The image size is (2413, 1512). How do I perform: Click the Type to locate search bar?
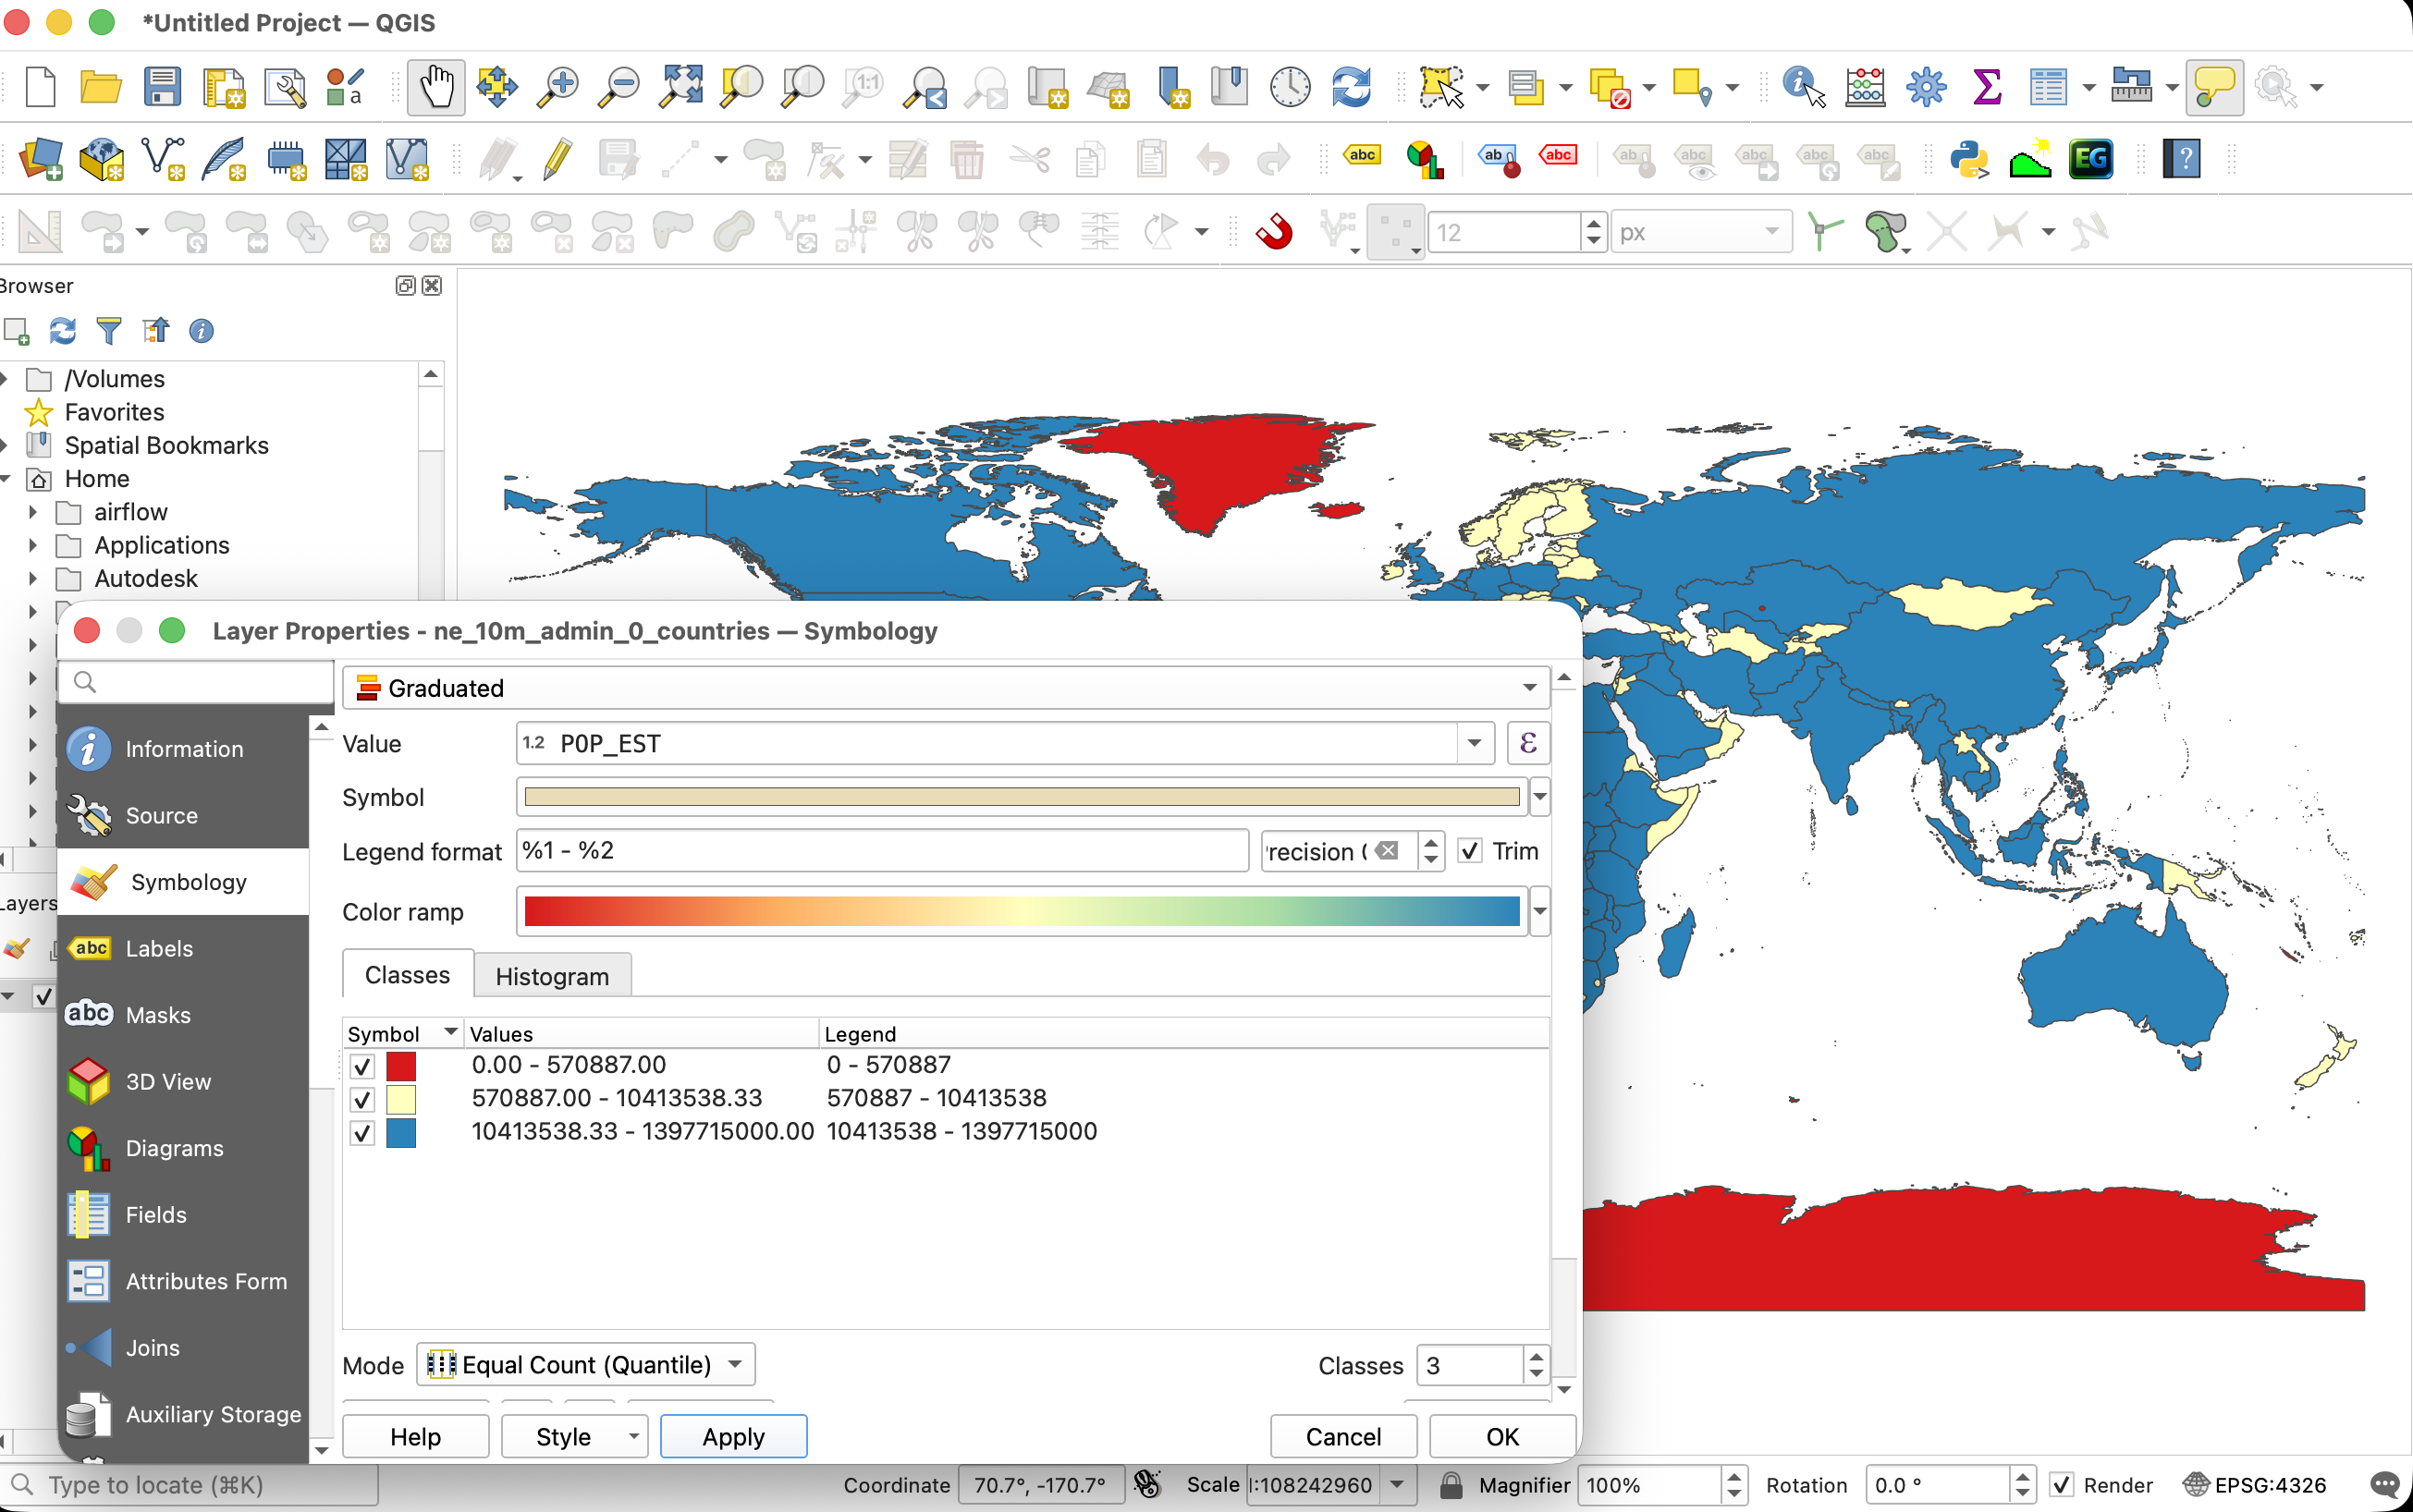pyautogui.click(x=190, y=1485)
